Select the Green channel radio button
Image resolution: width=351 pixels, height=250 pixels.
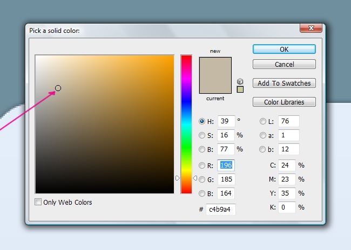[x=202, y=179]
